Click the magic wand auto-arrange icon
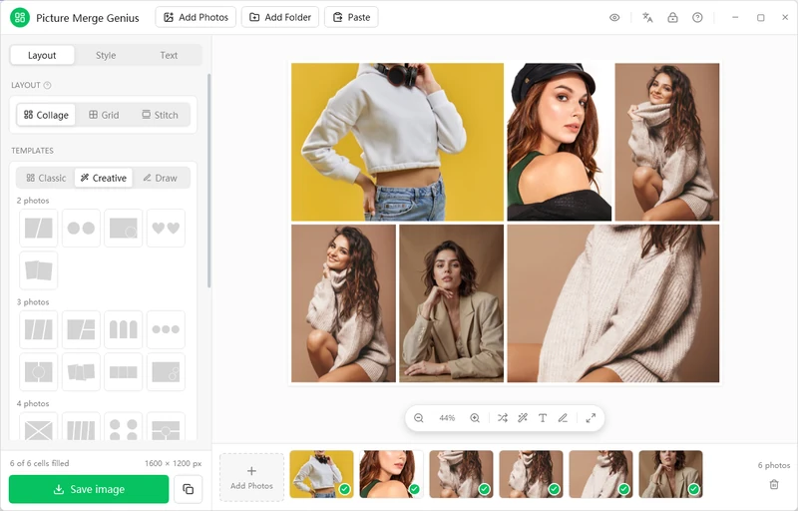798x511 pixels. [522, 418]
